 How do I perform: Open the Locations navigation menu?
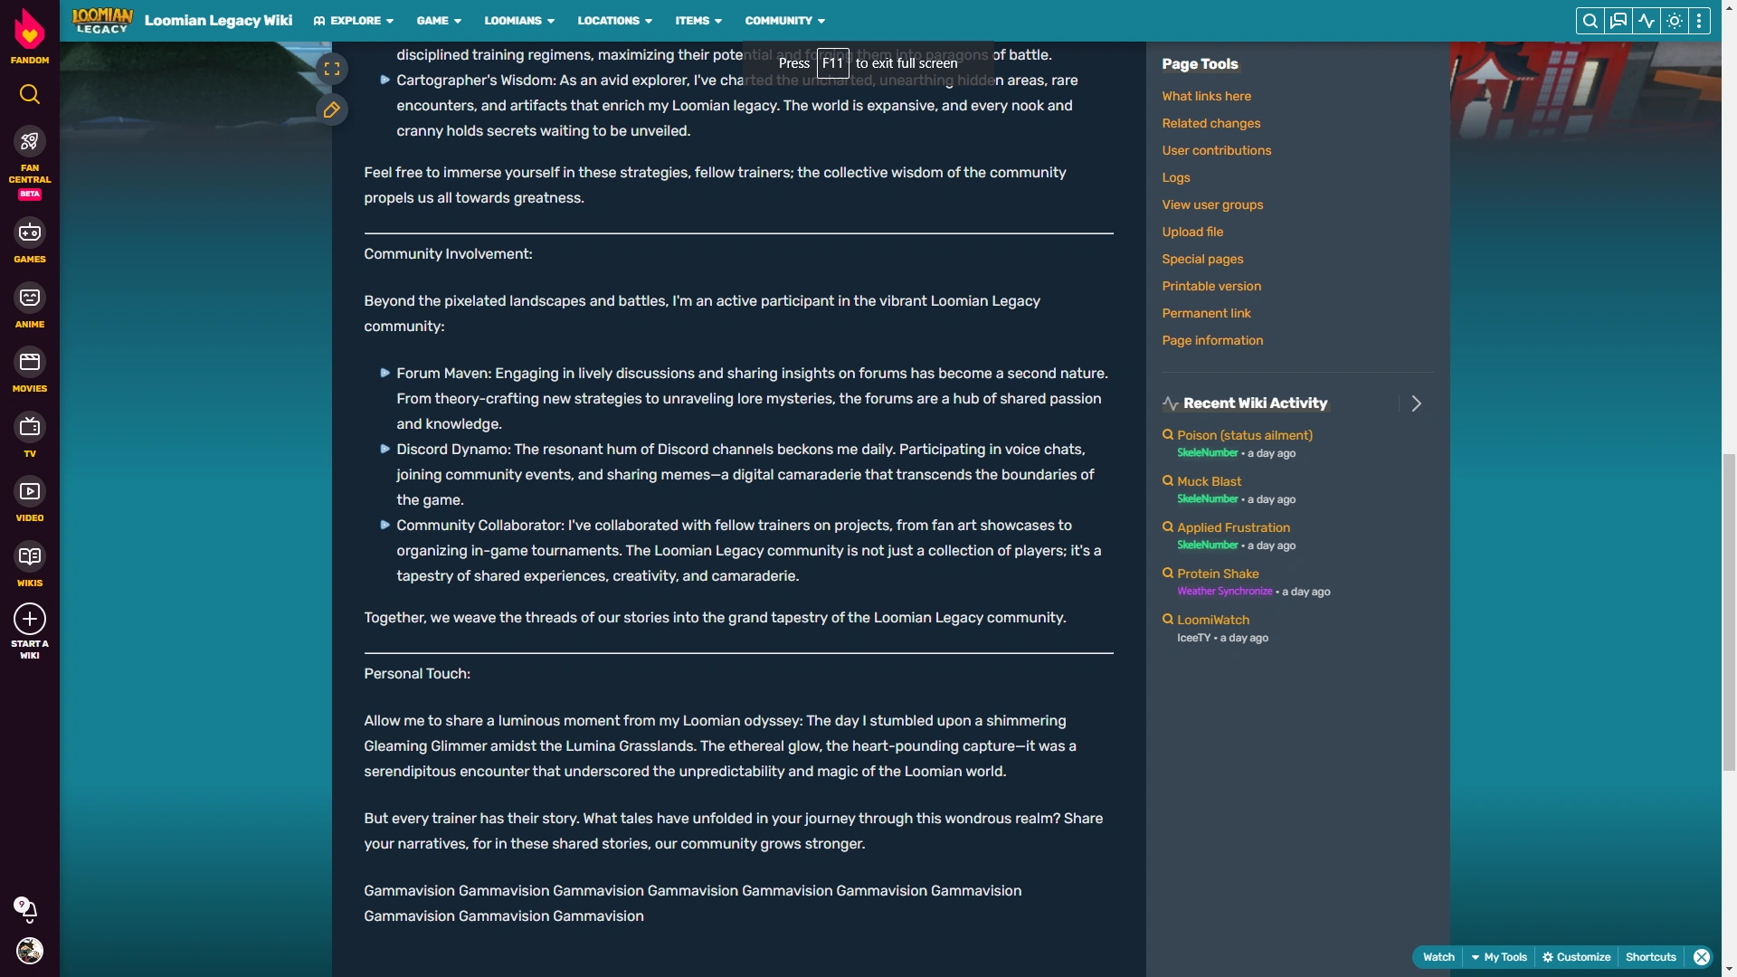[614, 21]
